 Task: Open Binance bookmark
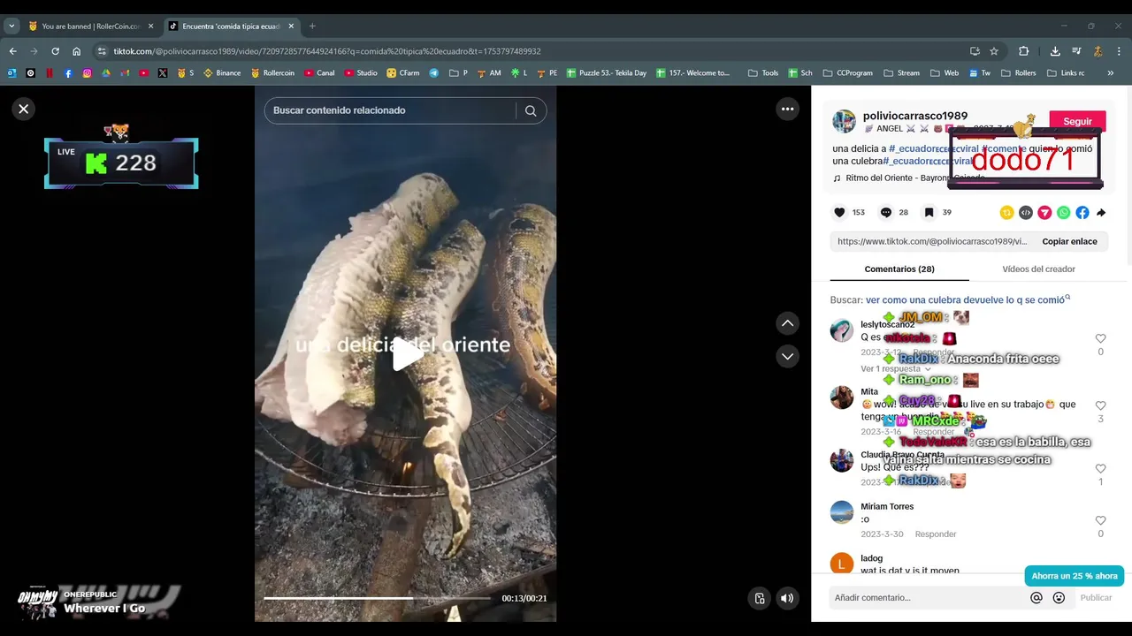(x=222, y=73)
